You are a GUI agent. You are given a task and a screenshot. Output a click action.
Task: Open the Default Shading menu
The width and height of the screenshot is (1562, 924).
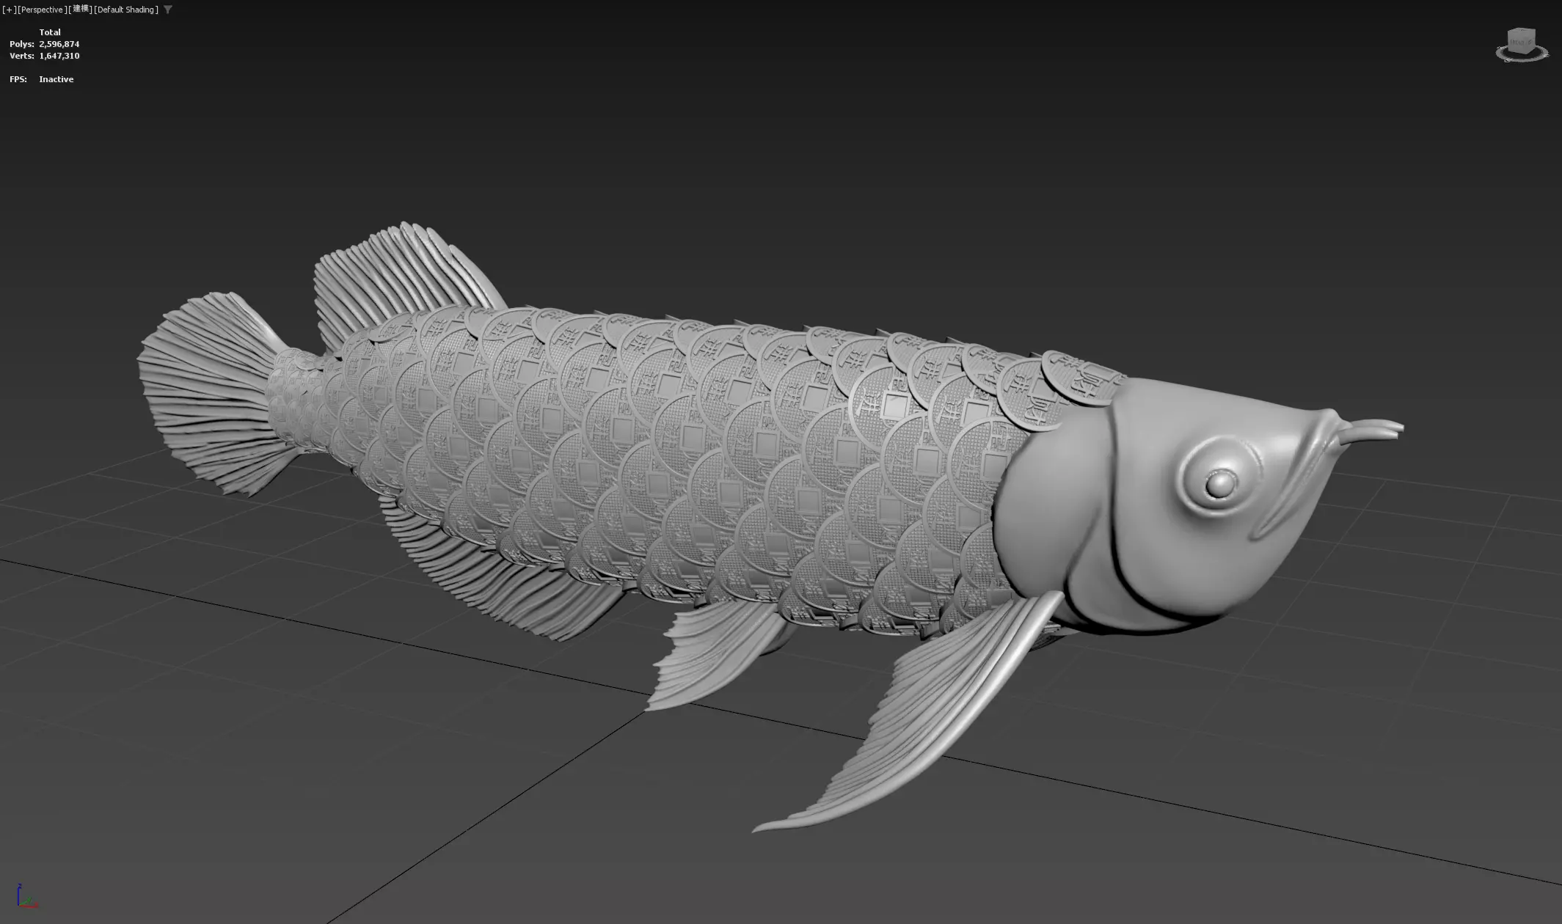coord(126,10)
